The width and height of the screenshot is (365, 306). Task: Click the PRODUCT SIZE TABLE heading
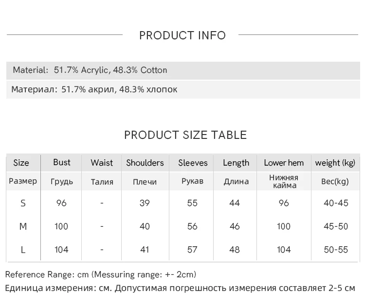185,135
